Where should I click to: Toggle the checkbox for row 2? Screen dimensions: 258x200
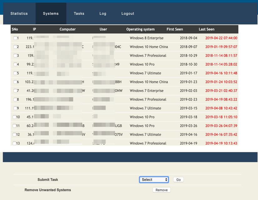15,47
